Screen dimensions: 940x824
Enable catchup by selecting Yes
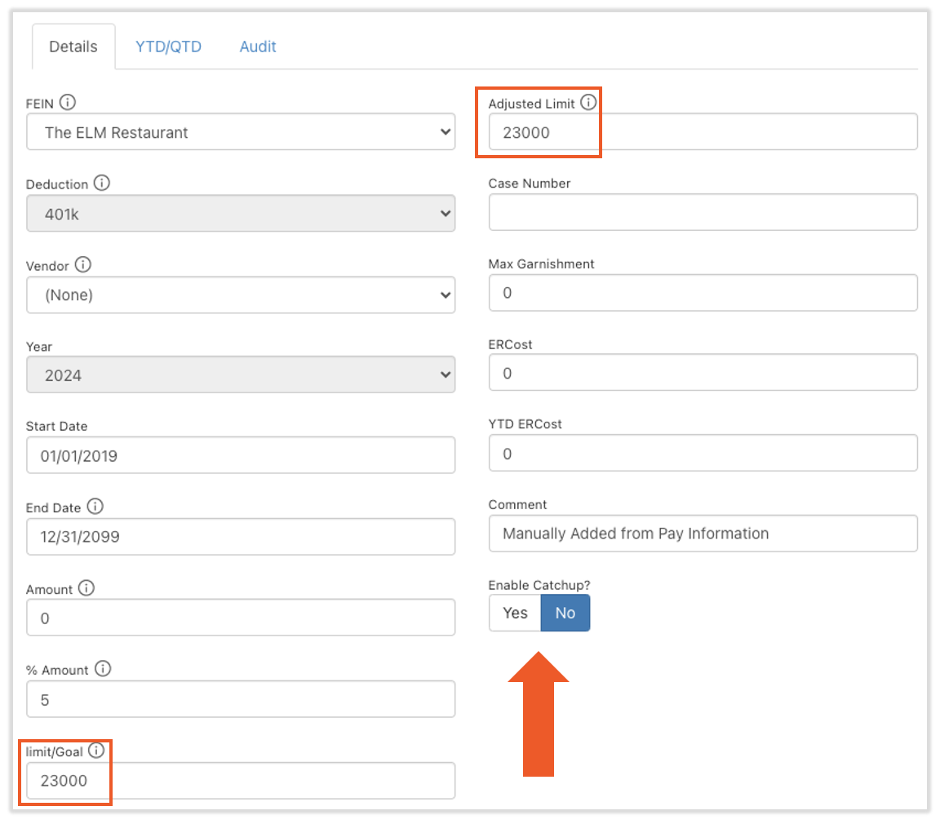click(x=515, y=613)
